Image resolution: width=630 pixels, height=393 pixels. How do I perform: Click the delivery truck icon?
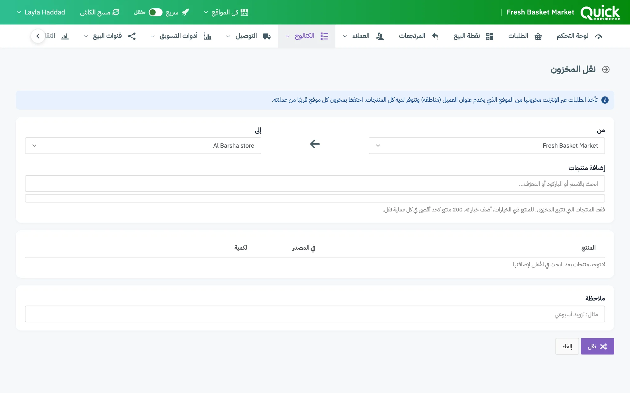click(267, 36)
